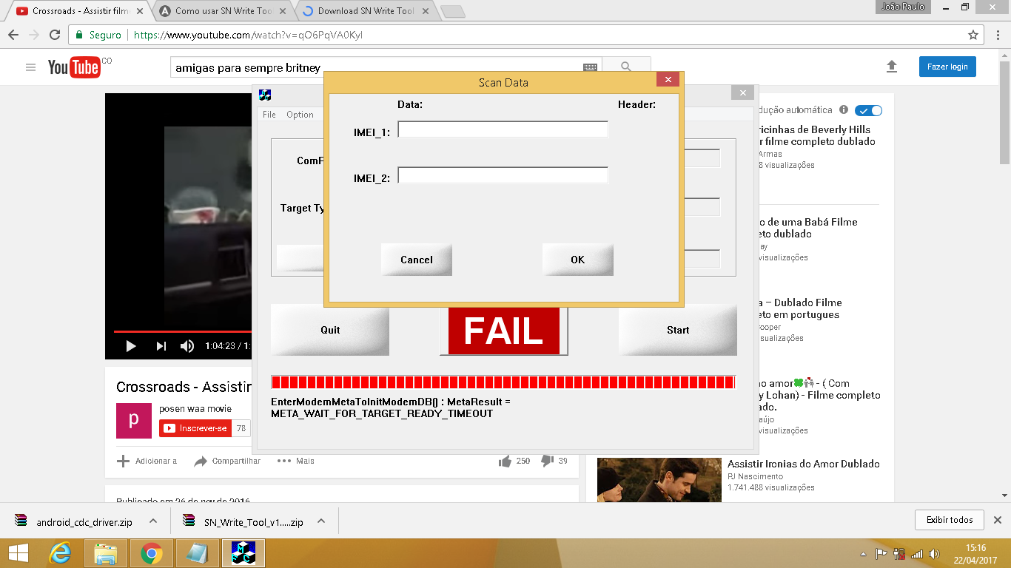Open Google Chrome from the taskbar
Viewport: 1011px width, 568px height.
[x=152, y=553]
